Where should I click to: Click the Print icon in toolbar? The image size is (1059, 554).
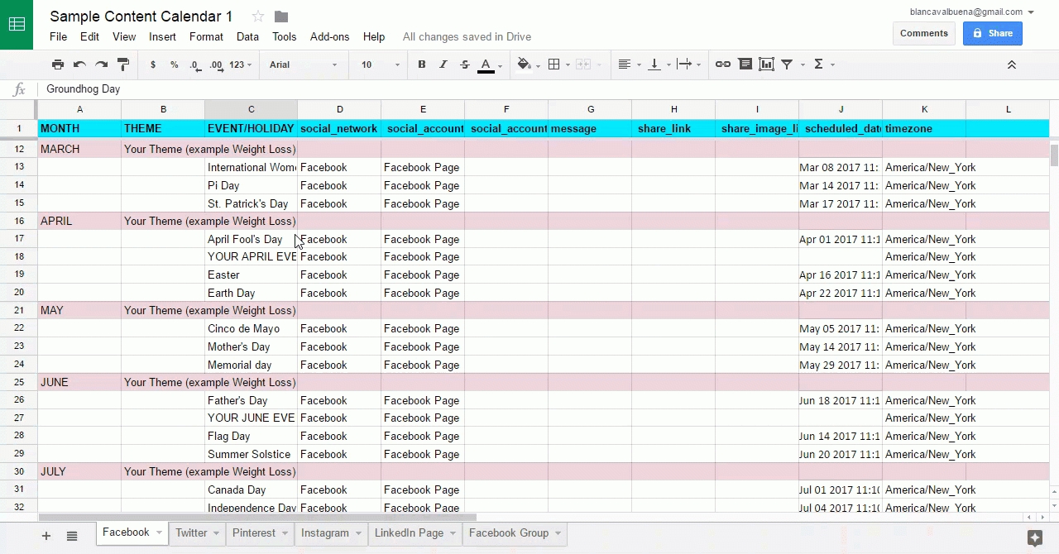[x=57, y=64]
